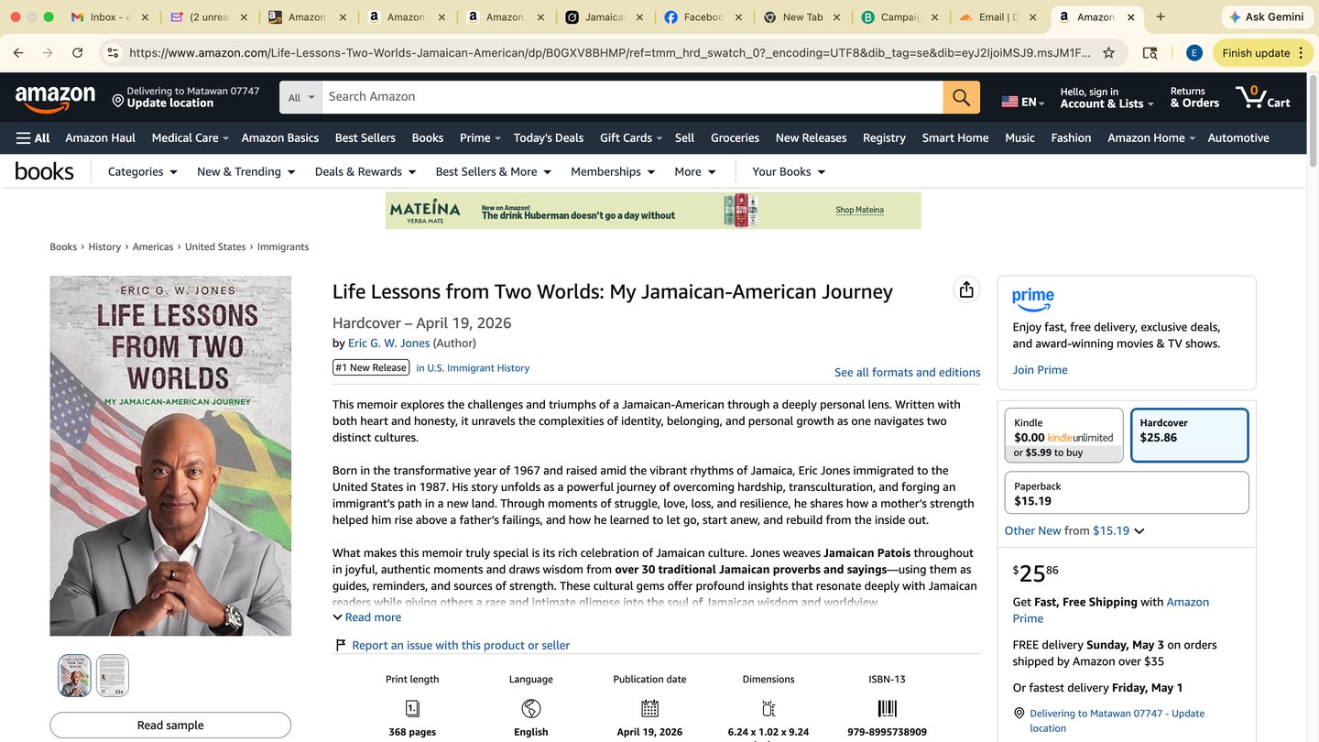1319x742 pixels.
Task: Click Read sample button
Action: (170, 725)
